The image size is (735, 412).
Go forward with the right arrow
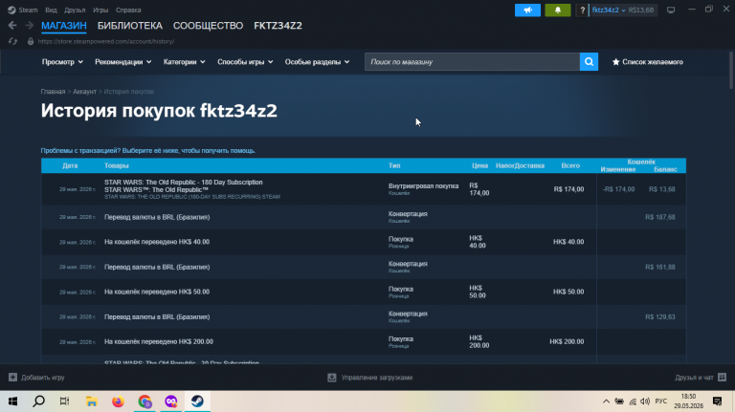click(29, 25)
